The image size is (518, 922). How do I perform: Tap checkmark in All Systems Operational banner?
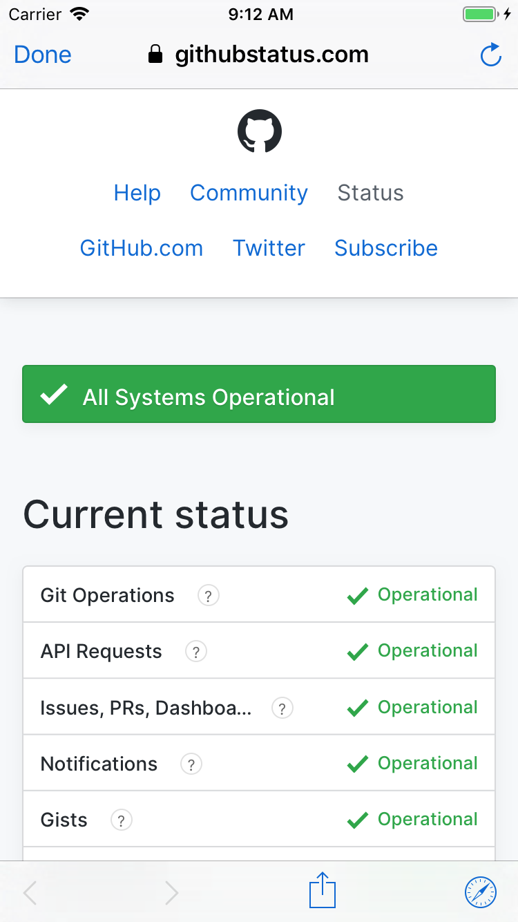54,395
